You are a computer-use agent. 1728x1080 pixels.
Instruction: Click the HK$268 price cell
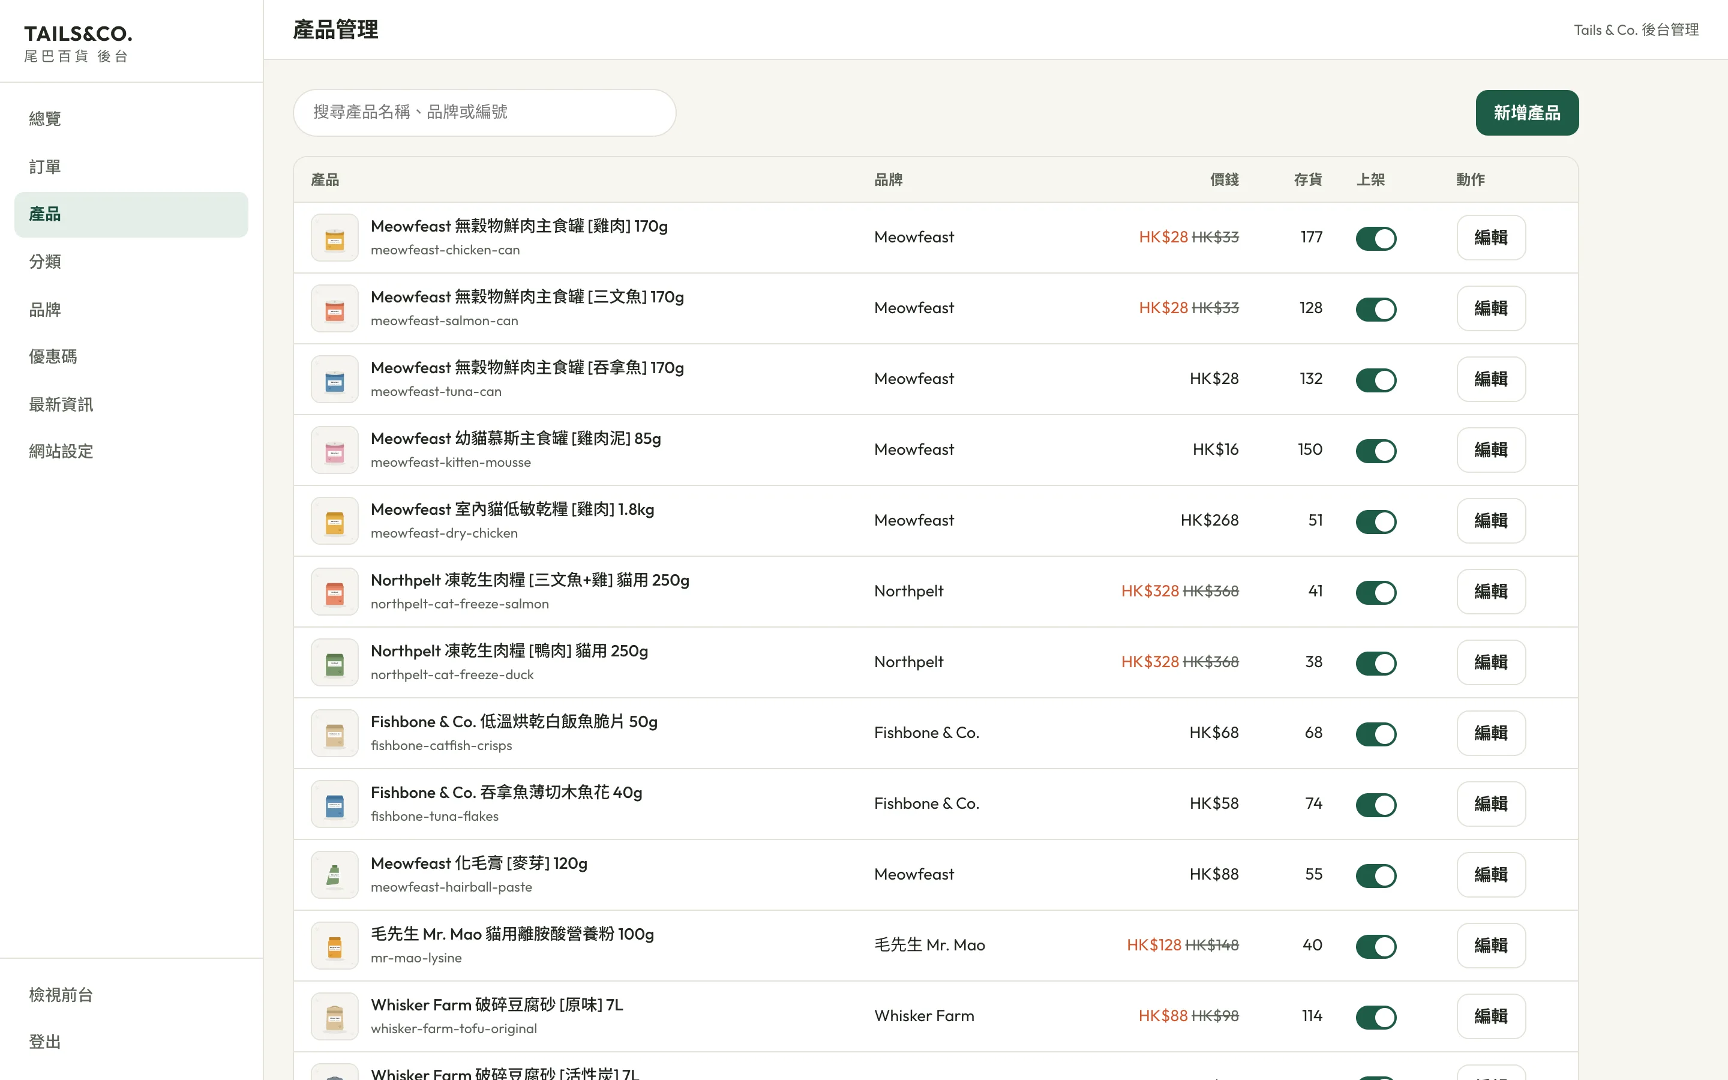[1210, 520]
